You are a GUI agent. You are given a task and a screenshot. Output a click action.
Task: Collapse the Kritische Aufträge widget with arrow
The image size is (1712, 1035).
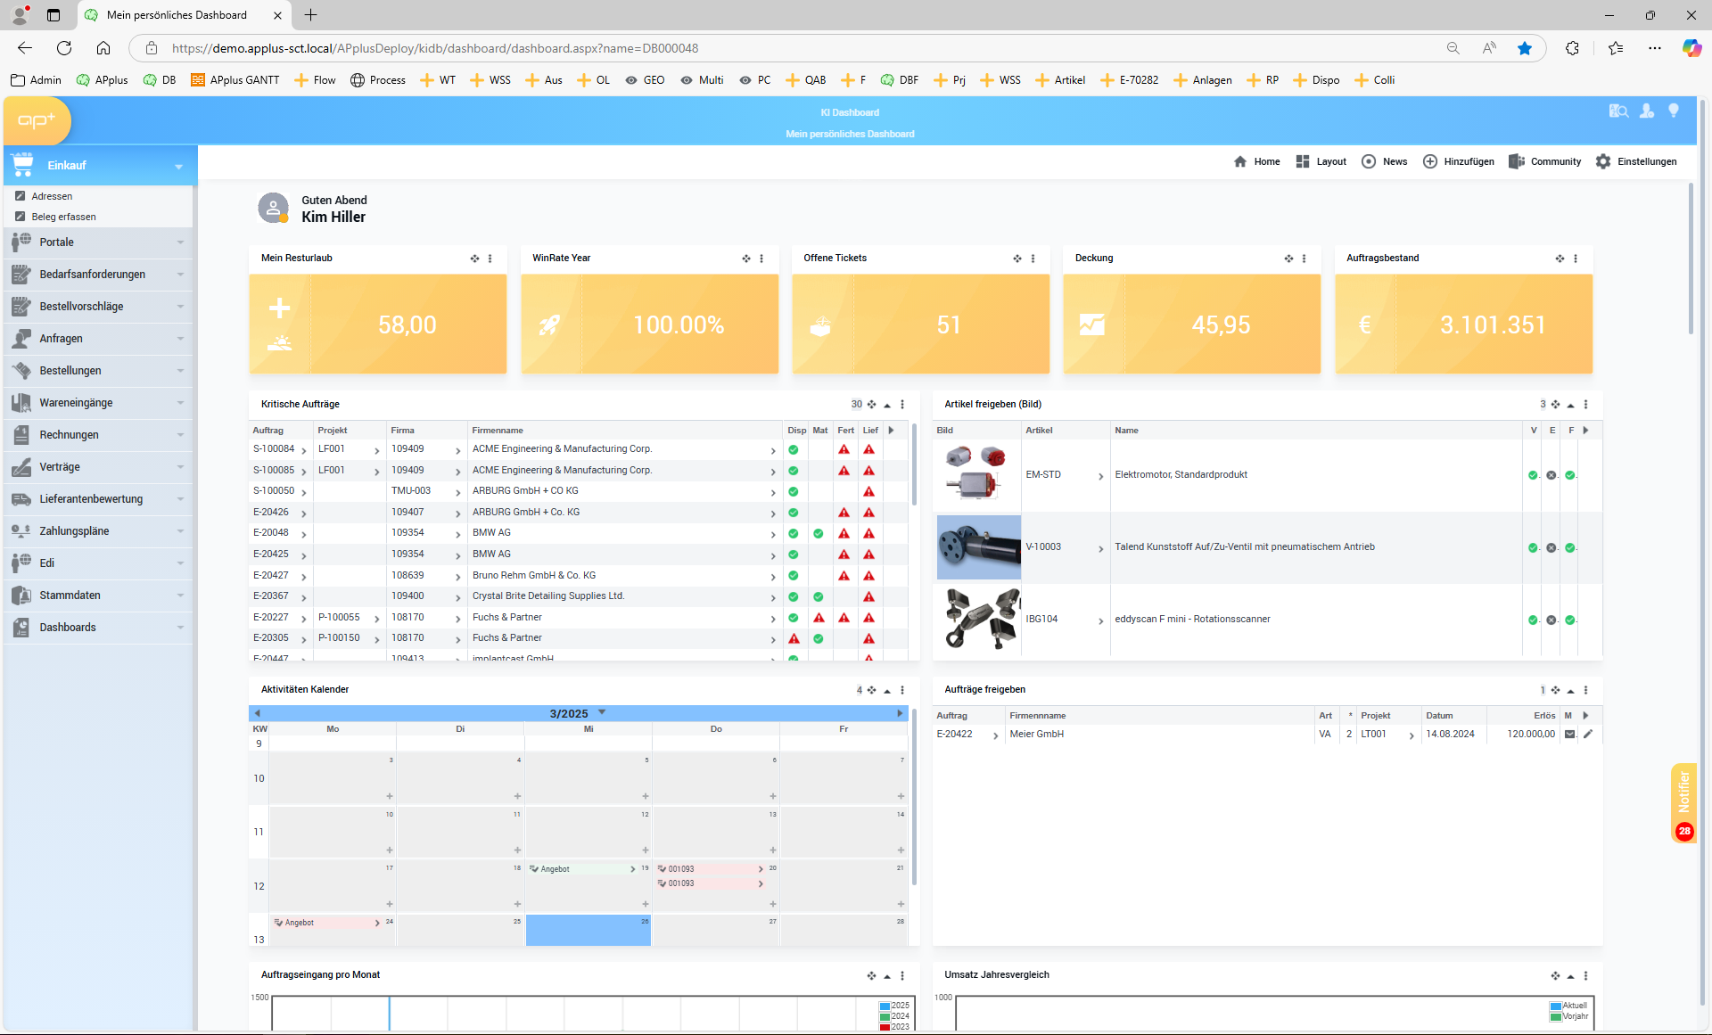887,405
